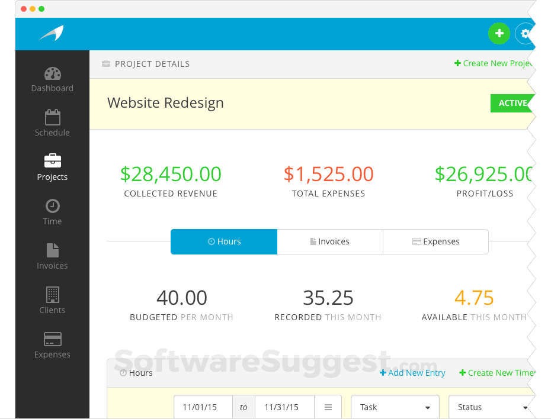Open the Status dropdown filter

point(492,407)
